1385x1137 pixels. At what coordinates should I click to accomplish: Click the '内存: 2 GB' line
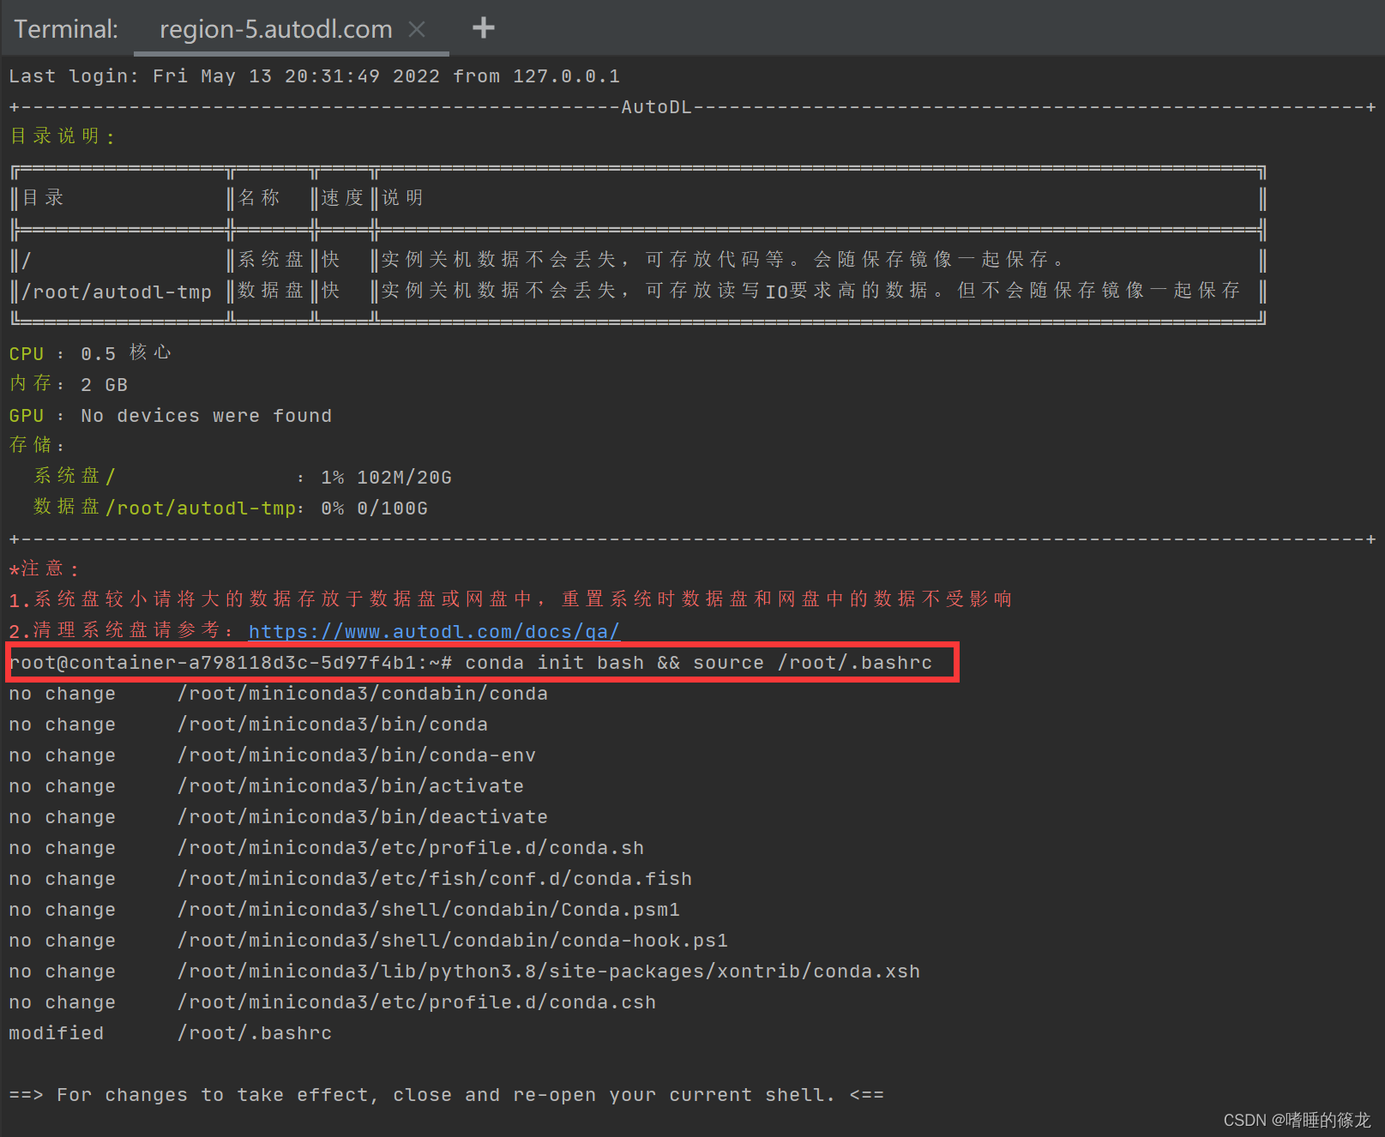coord(69,384)
